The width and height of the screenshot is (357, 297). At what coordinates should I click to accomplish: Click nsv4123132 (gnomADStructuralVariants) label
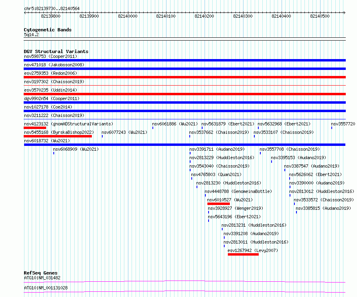click(x=69, y=124)
